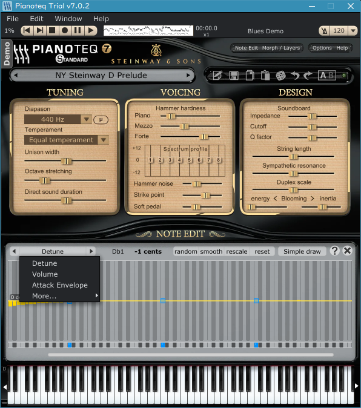Redo the last change
Screen dimensions: 361x408
[x=308, y=76]
